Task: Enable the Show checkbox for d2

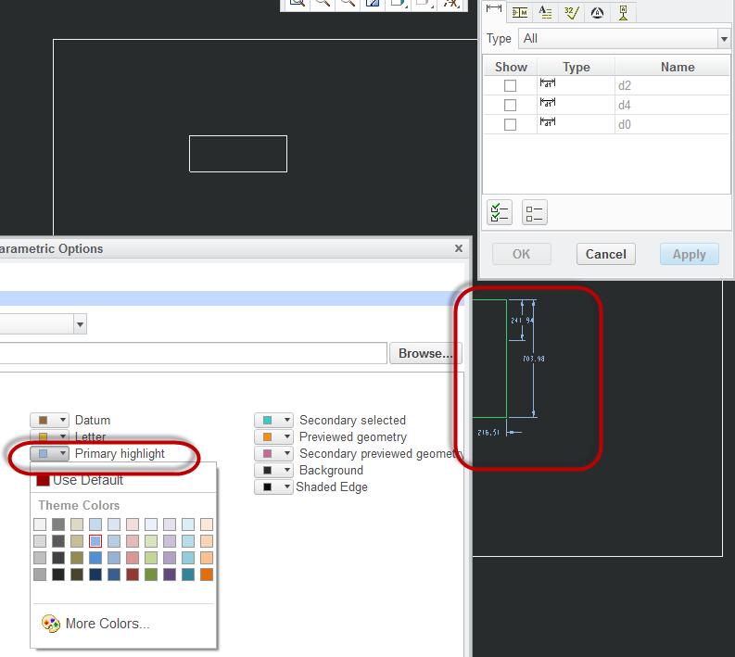Action: [x=510, y=86]
